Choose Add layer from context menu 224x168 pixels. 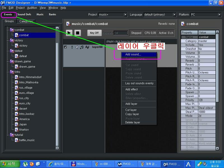139,104
